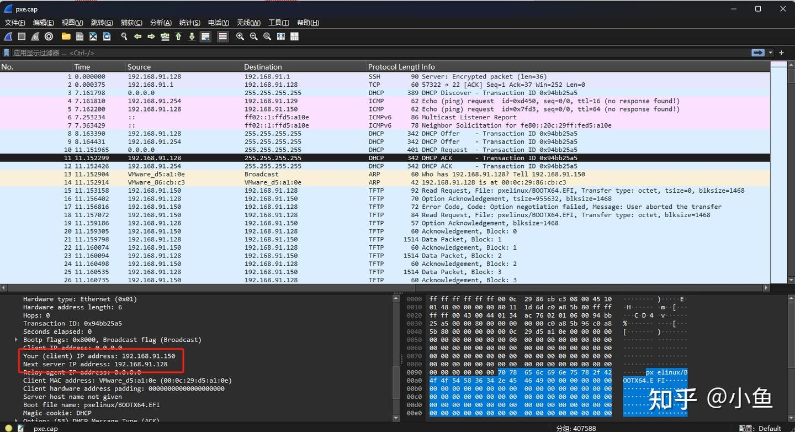Viewport: 795px width, 432px height.
Task: Go to a specific packet
Action: (165, 36)
